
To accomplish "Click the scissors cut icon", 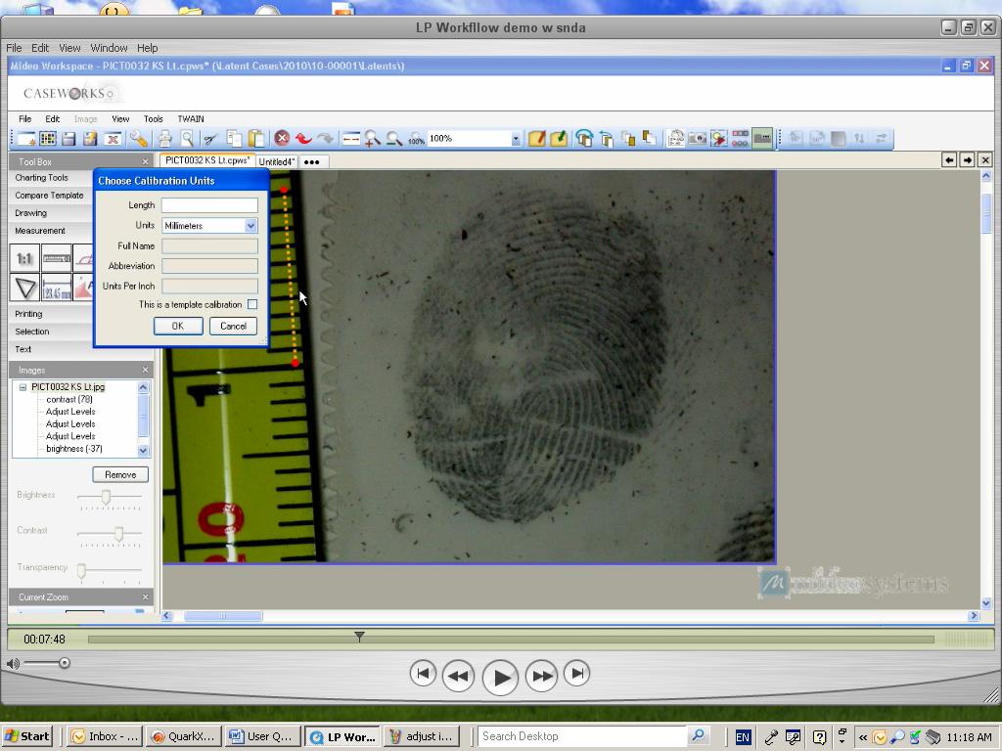I will point(209,139).
